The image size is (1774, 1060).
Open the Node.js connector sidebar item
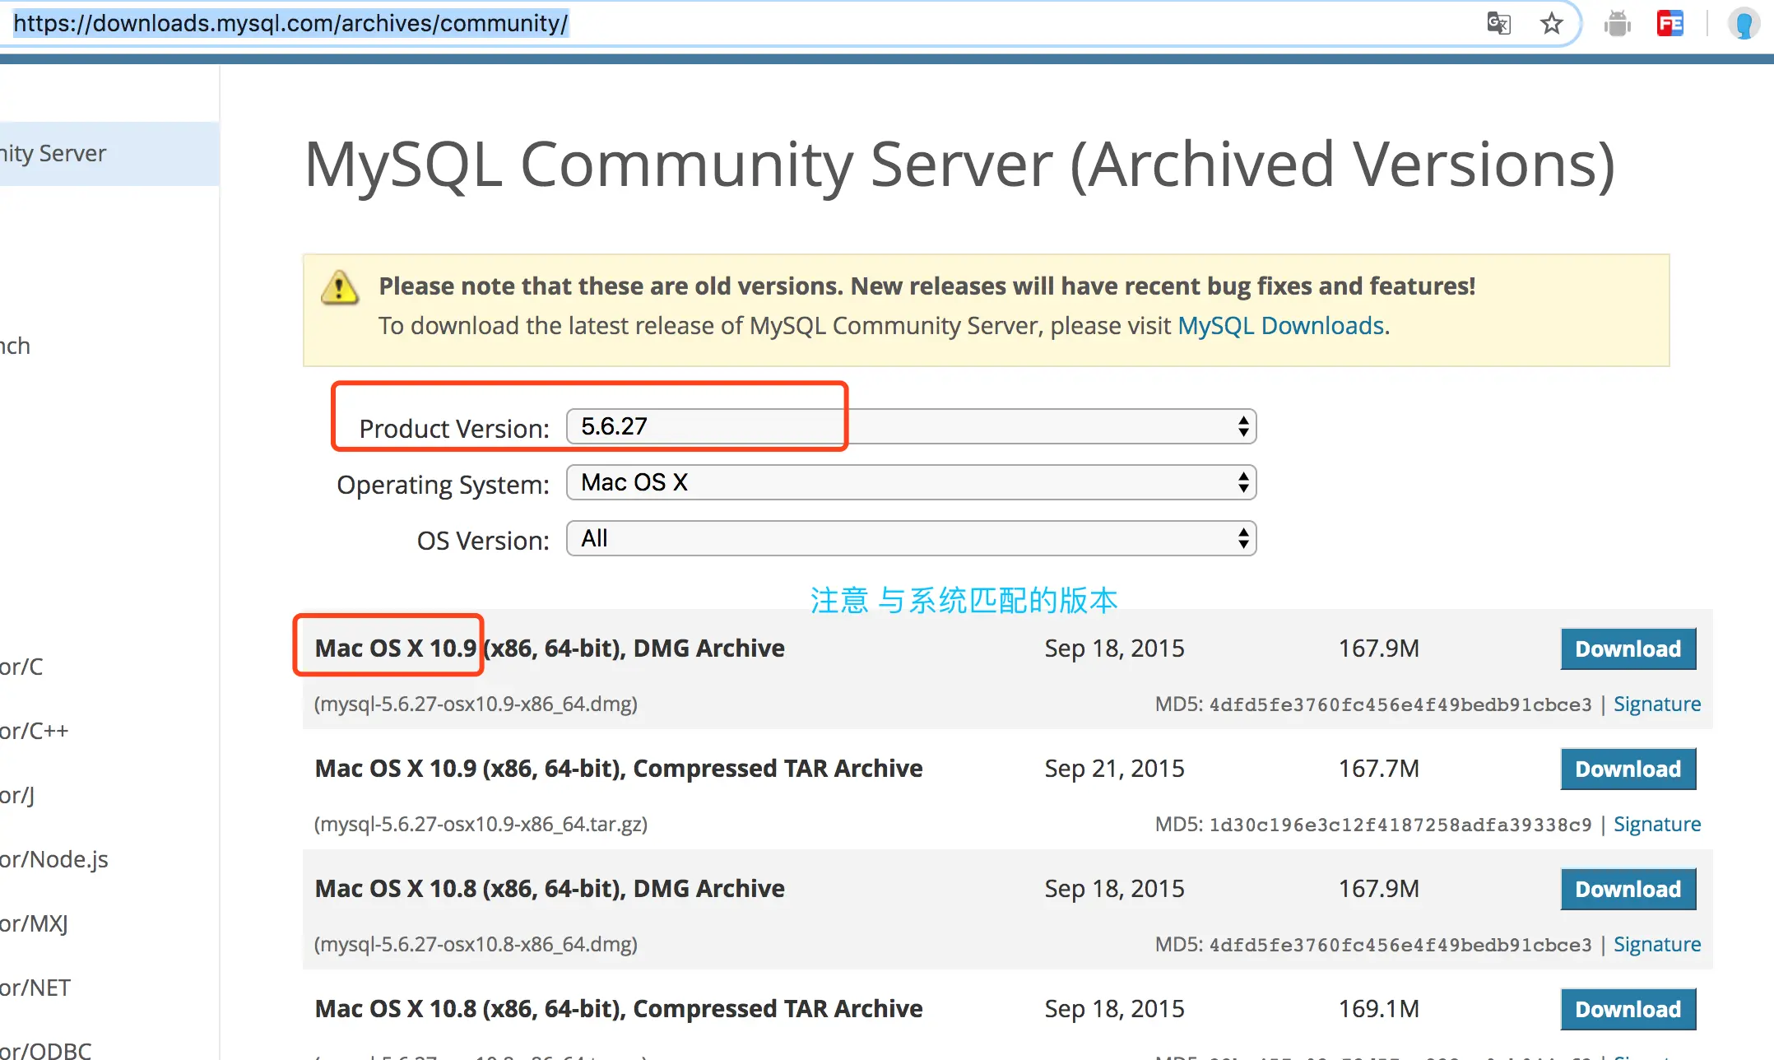(x=54, y=859)
